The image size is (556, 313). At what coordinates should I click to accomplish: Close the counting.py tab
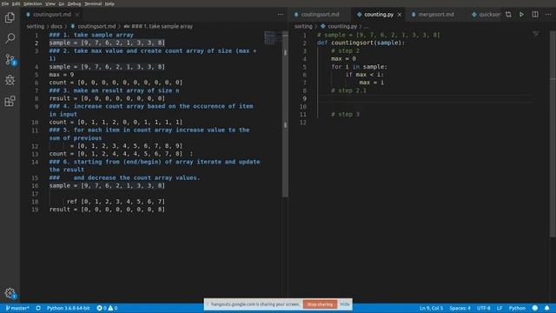click(x=400, y=15)
